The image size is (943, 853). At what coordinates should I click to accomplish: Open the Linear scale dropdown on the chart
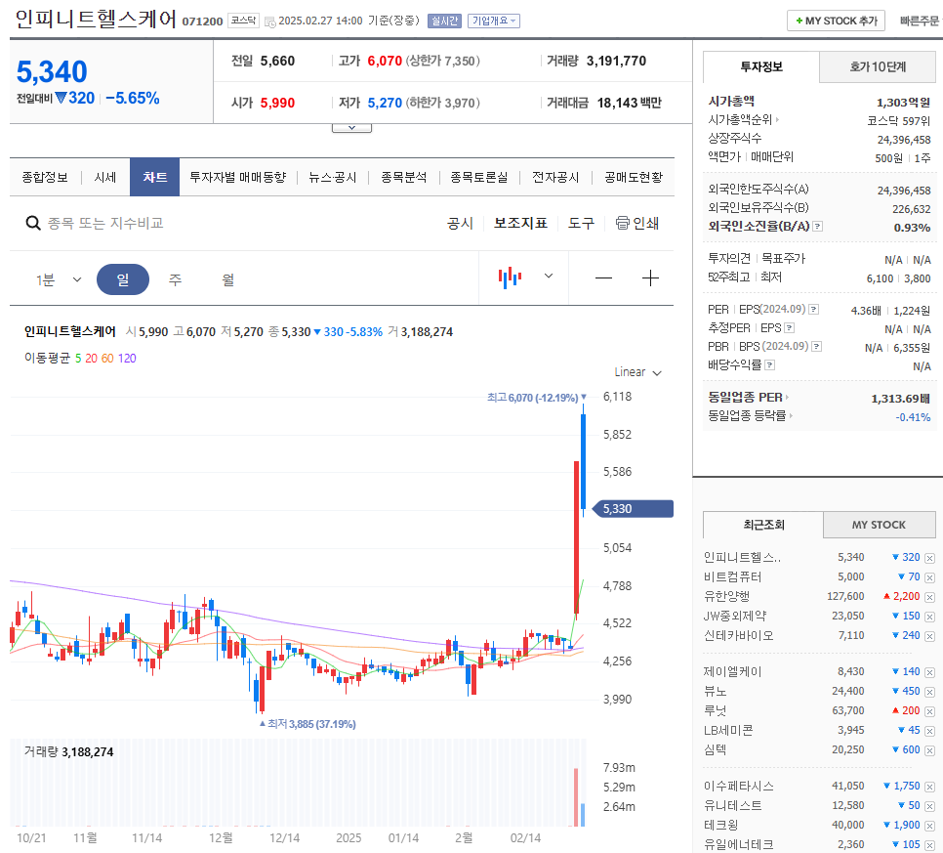[636, 372]
